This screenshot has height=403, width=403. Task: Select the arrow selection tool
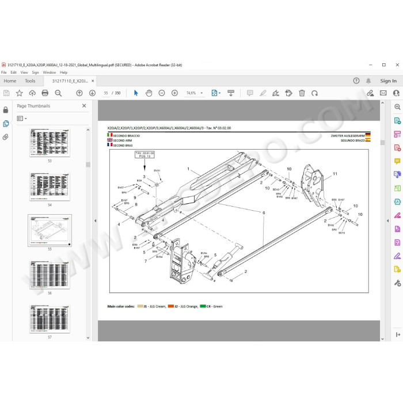pyautogui.click(x=136, y=93)
